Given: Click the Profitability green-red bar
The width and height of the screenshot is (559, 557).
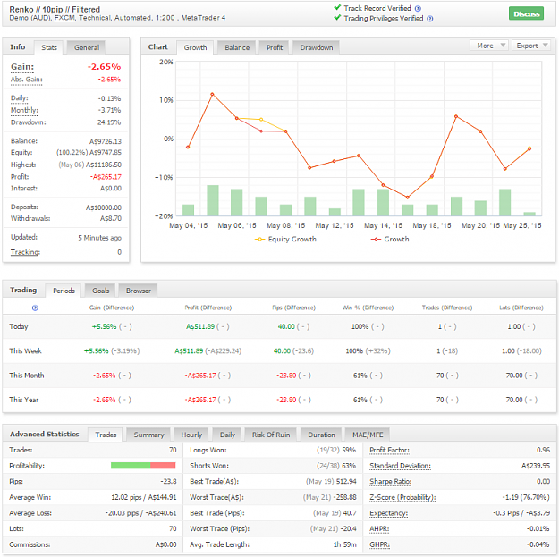Looking at the screenshot, I should click(x=143, y=466).
